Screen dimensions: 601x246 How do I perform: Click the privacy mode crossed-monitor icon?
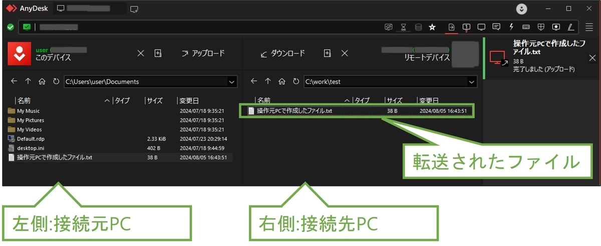coord(388,27)
